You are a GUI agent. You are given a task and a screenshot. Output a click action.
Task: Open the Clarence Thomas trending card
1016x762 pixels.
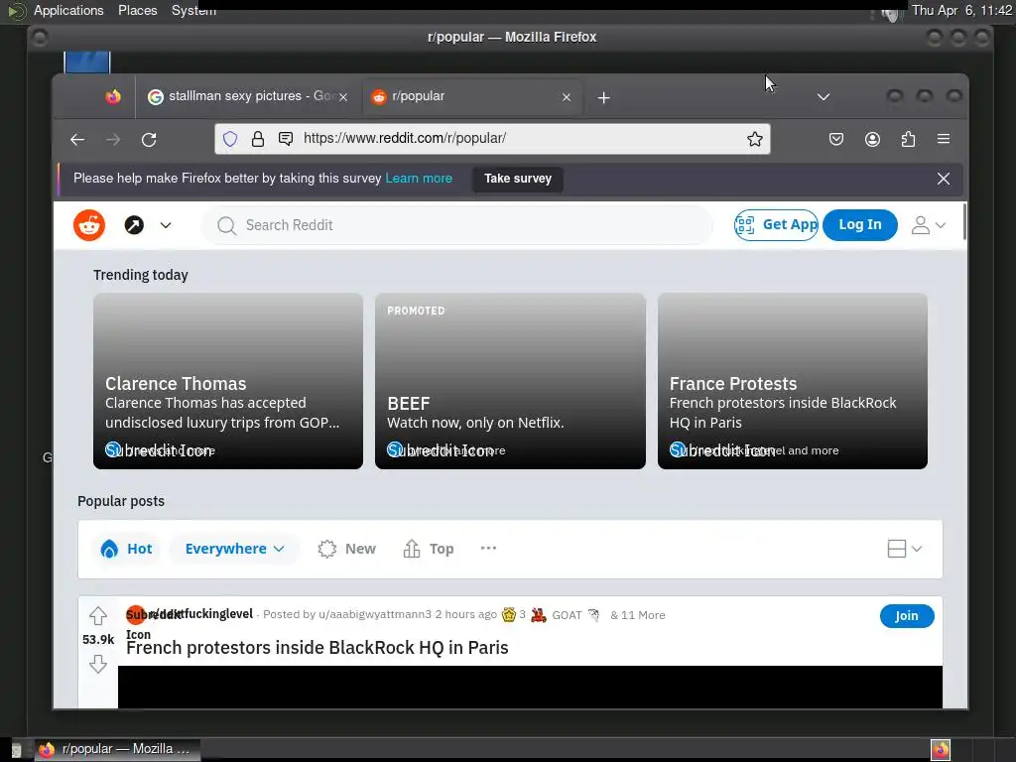(228, 381)
